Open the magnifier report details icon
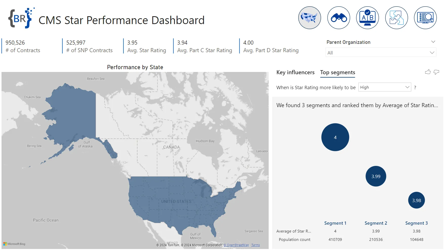Viewport: 444px width, 250px height. click(x=425, y=18)
